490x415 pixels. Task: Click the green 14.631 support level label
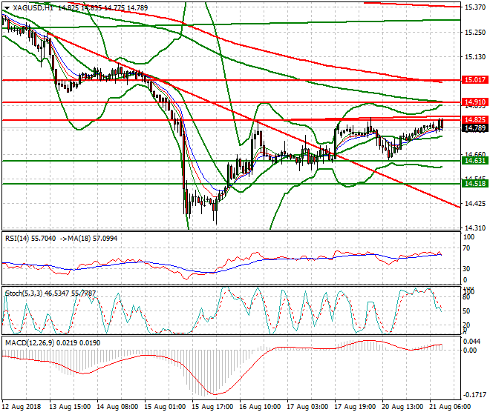tap(475, 161)
